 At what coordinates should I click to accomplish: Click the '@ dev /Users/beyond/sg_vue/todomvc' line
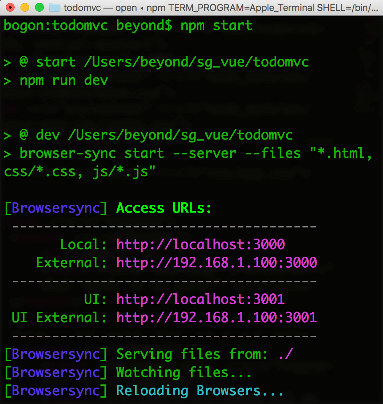[x=148, y=135]
